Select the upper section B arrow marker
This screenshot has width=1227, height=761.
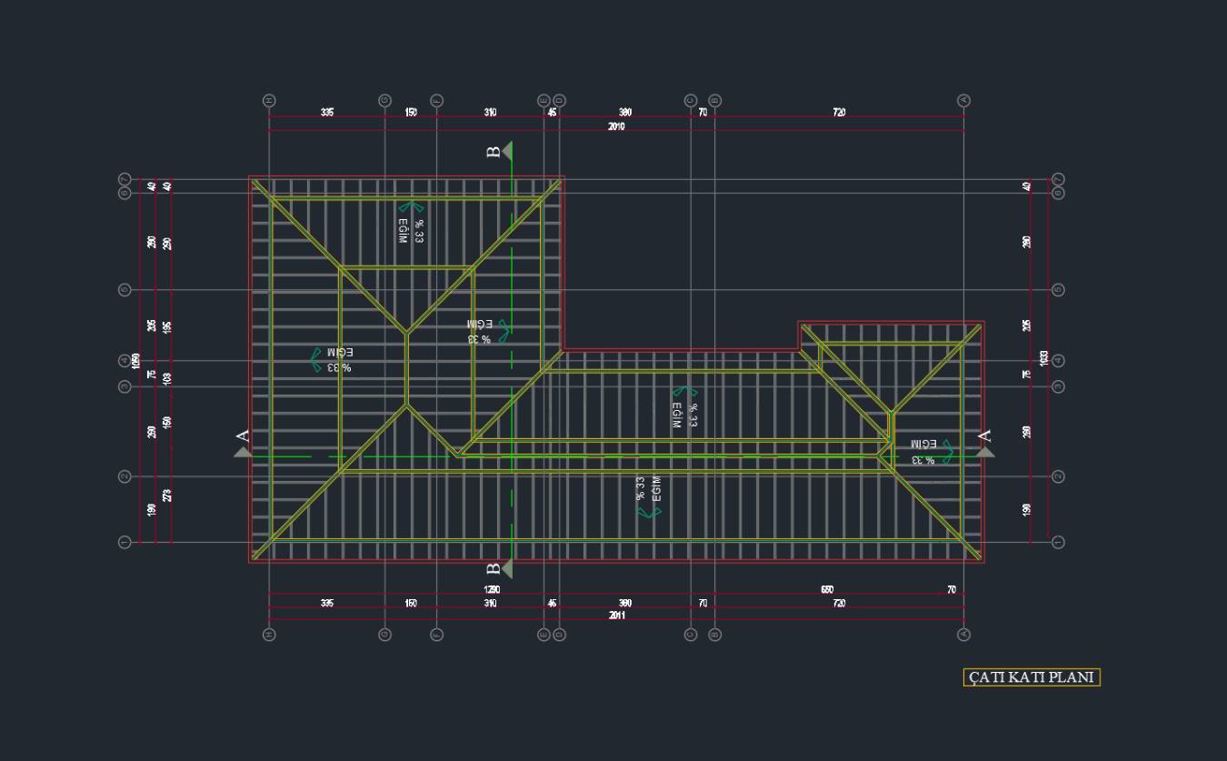point(506,151)
